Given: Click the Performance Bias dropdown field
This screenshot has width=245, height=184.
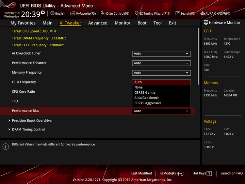Looking at the screenshot, I should [161, 111].
